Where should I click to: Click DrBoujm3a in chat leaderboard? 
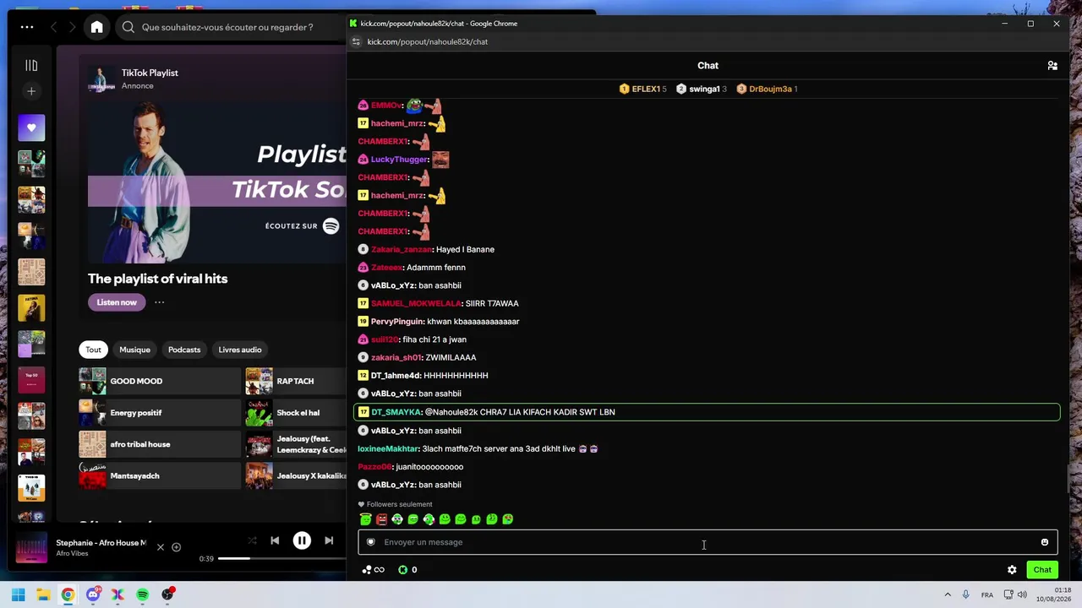767,89
